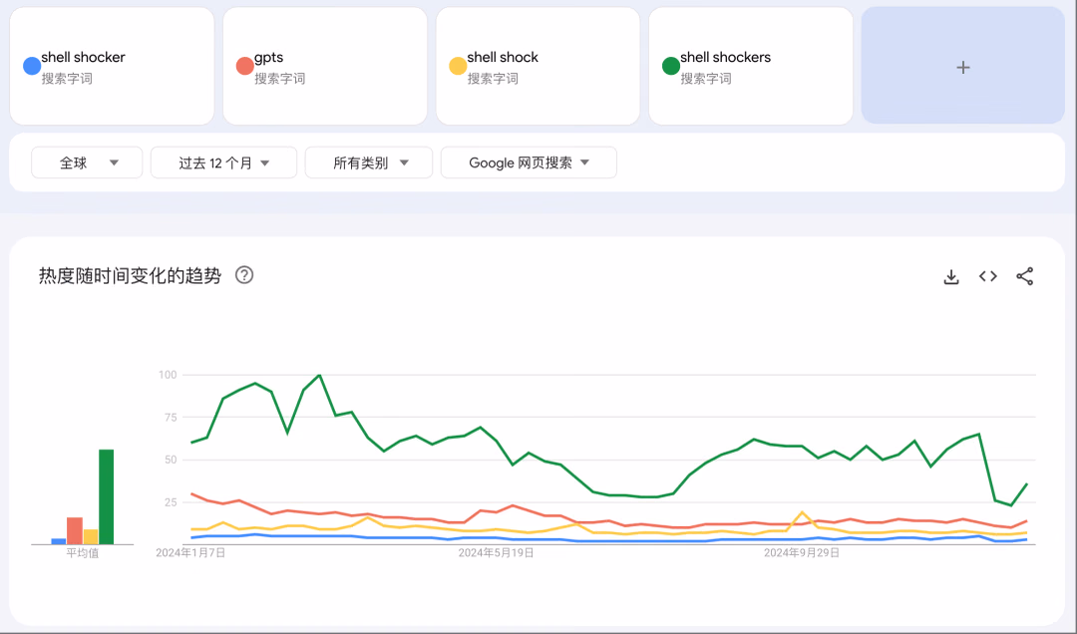Click the green shell shockers color dot
This screenshot has width=1077, height=634.
pyautogui.click(x=670, y=66)
